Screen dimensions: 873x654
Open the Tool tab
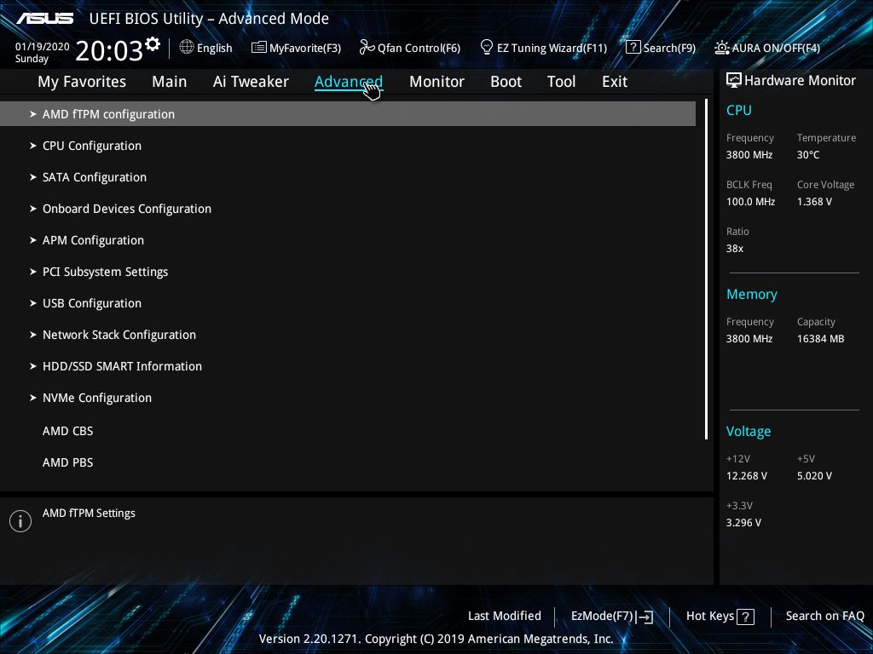click(x=561, y=82)
